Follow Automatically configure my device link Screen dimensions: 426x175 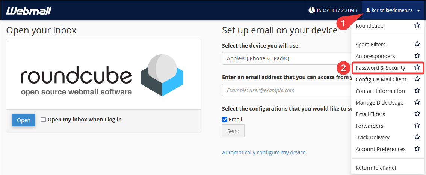coord(264,153)
